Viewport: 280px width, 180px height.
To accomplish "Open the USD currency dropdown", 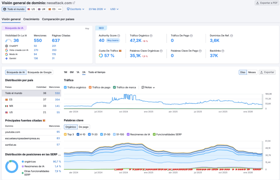I will 114,9.
